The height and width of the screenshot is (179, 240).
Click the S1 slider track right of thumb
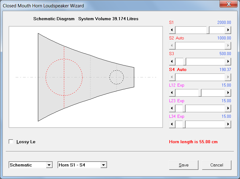point(217,30)
